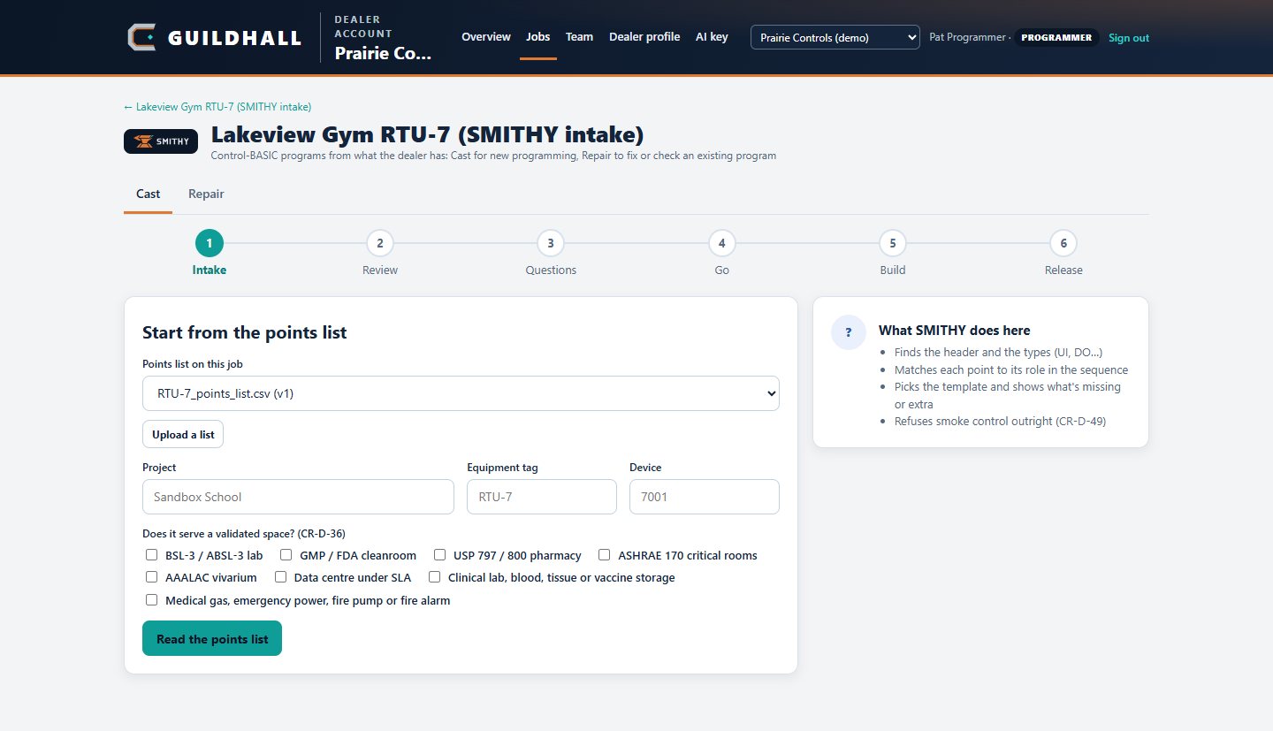Click the Guildhall logo icon
1273x731 pixels.
141,37
